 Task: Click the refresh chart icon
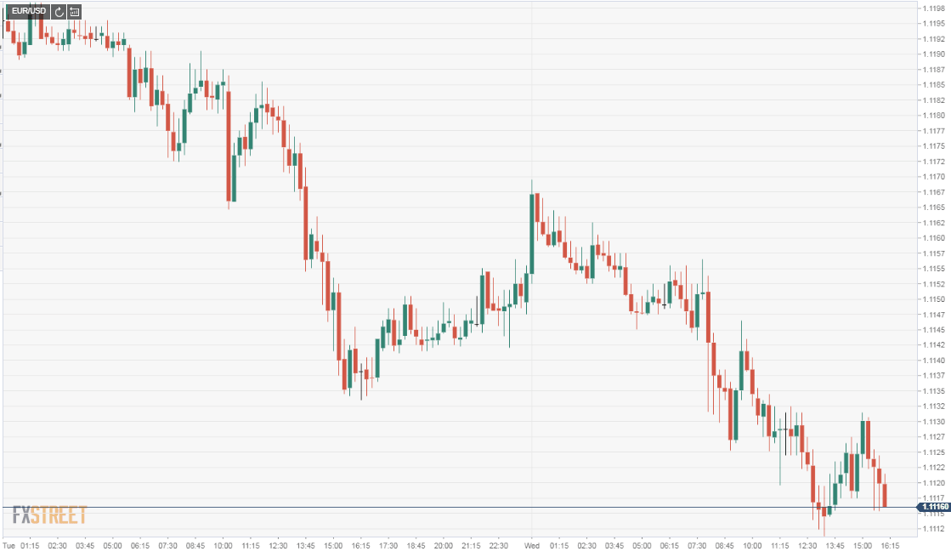(x=59, y=12)
